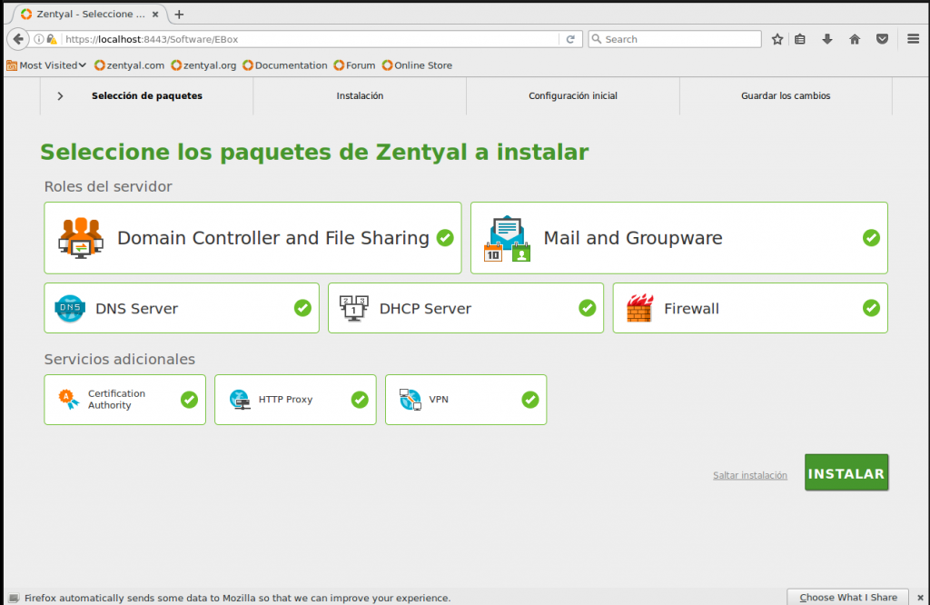Click the DHCP Server network icon
The width and height of the screenshot is (930, 605).
[x=353, y=309]
